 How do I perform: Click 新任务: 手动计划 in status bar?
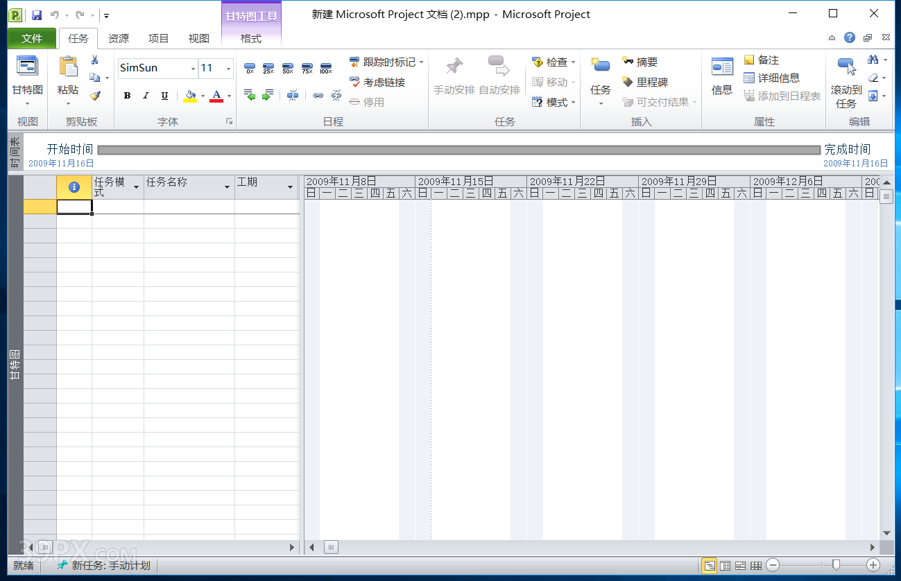(x=103, y=566)
